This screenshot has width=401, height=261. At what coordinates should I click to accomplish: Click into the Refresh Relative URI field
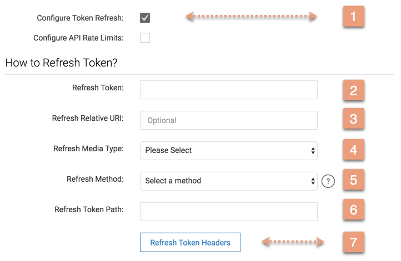pyautogui.click(x=228, y=120)
